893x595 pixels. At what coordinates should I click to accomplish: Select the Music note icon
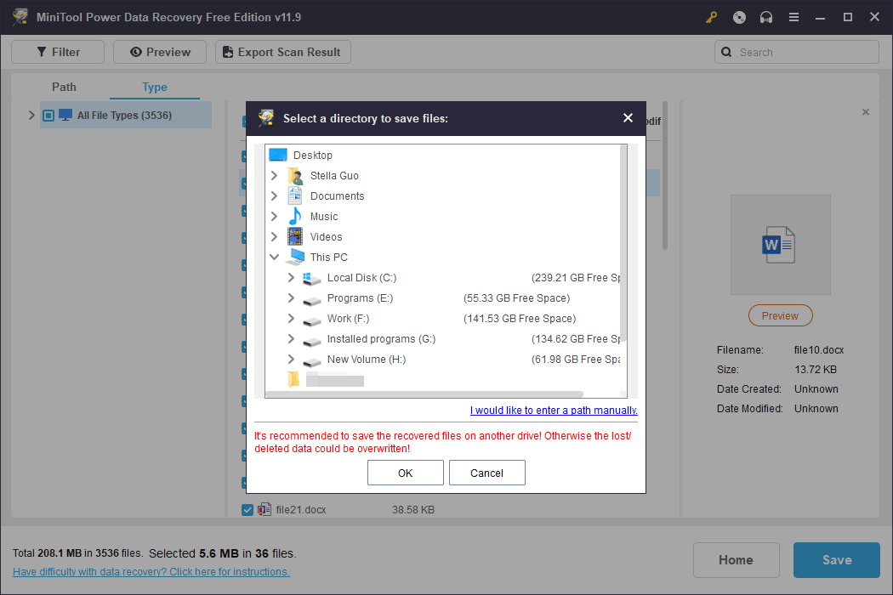295,217
